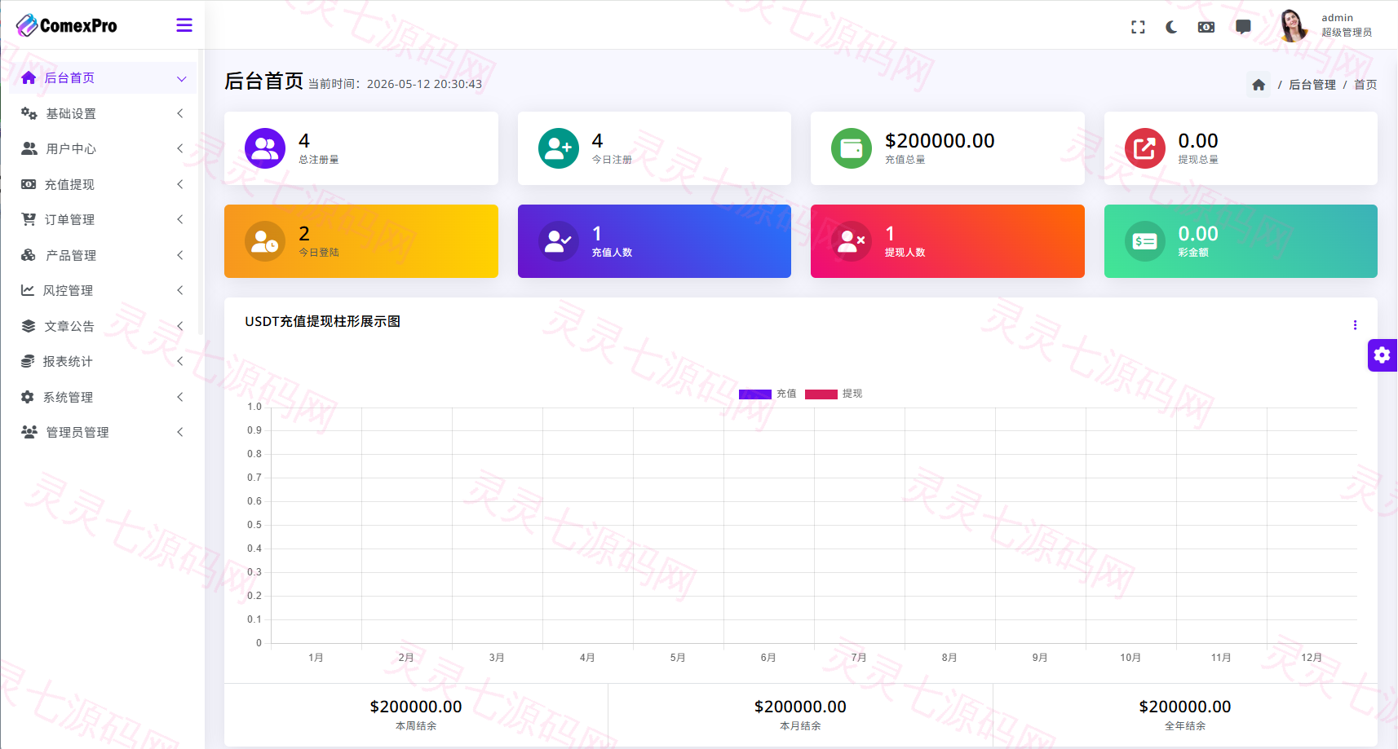Open the 后台首页 sidebar menu item

click(x=104, y=78)
